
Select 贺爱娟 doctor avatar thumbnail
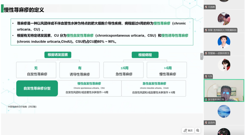tap(224, 42)
